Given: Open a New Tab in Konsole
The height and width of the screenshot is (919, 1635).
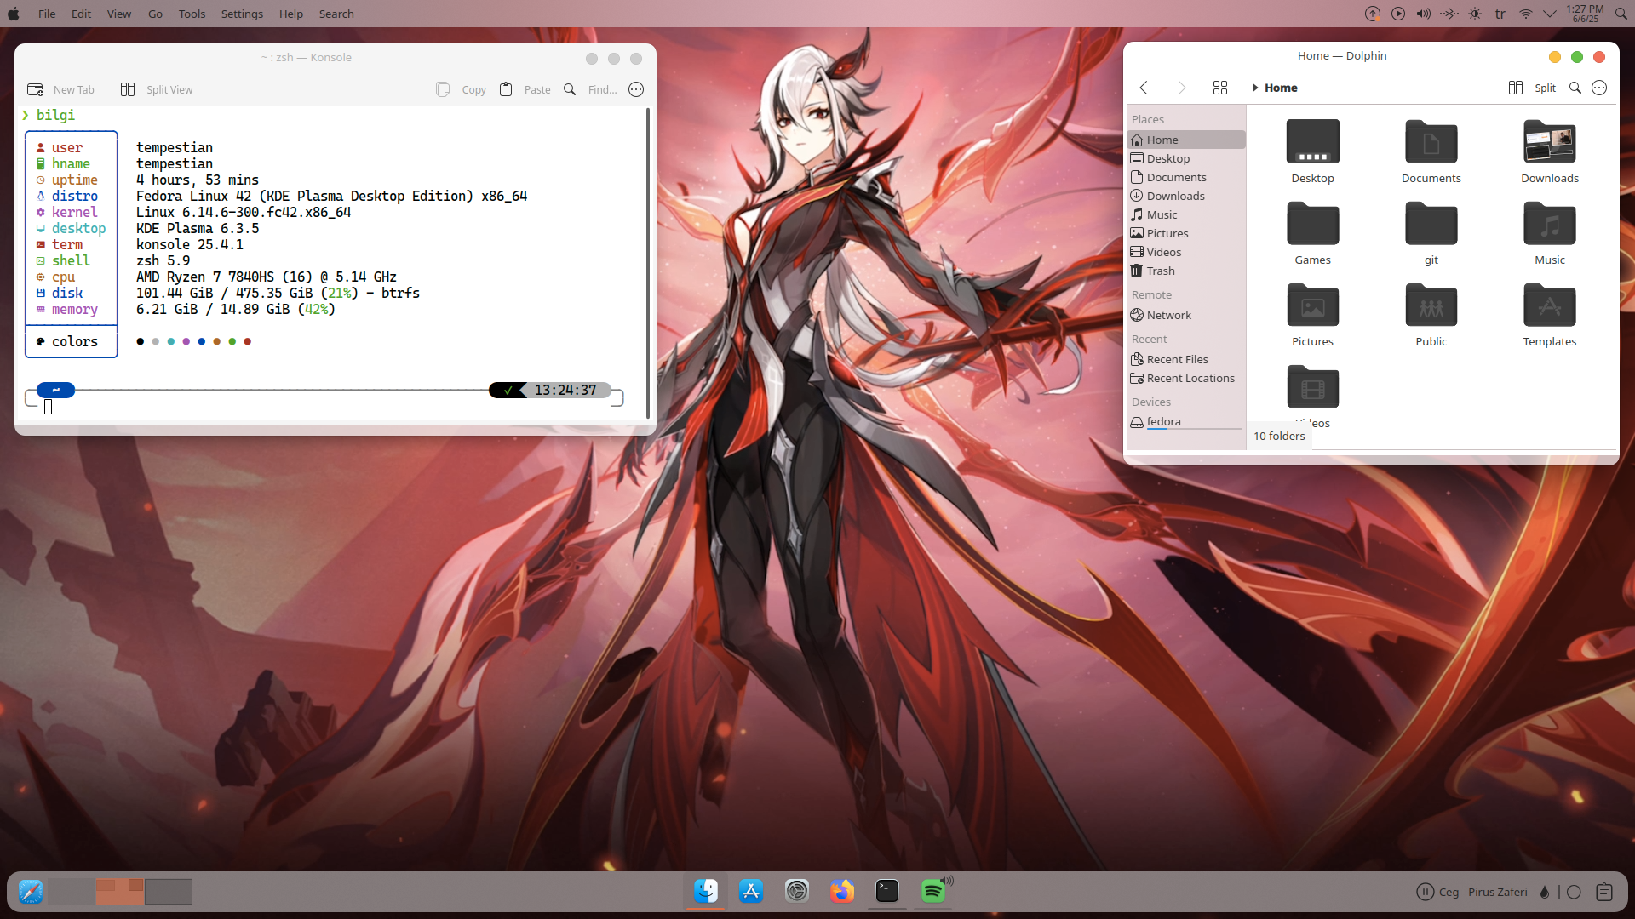Looking at the screenshot, I should click(x=61, y=89).
